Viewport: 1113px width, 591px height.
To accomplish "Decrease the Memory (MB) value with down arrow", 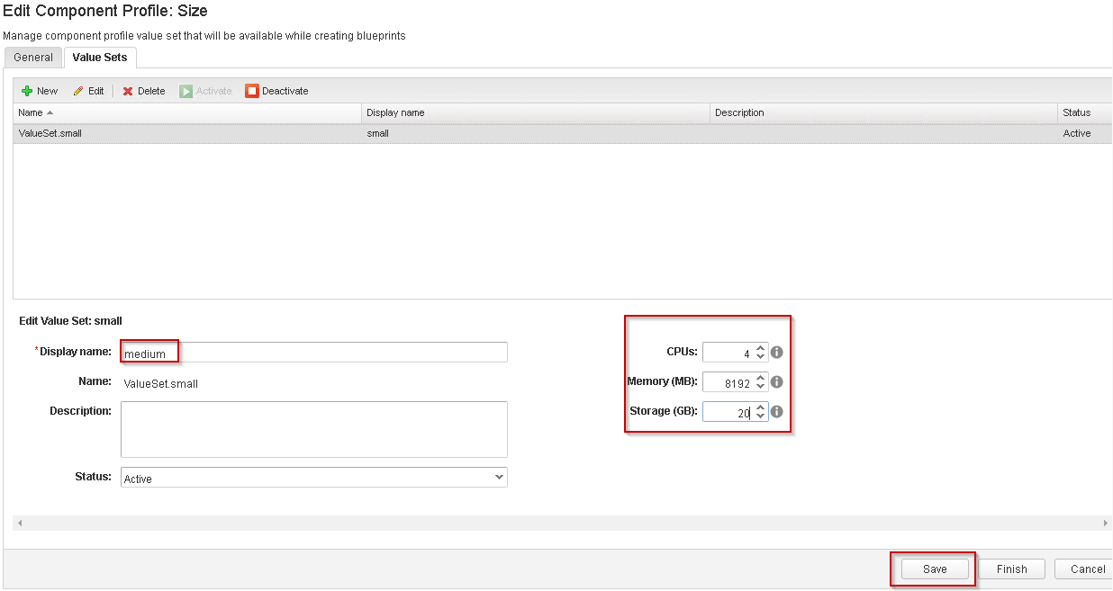I will click(761, 387).
